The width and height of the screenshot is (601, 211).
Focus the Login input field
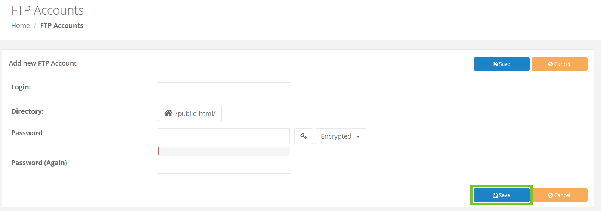(224, 91)
